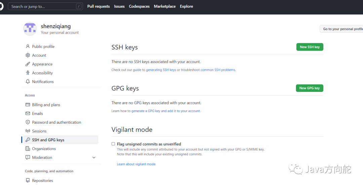Click the Emails envelope icon

click(28, 113)
